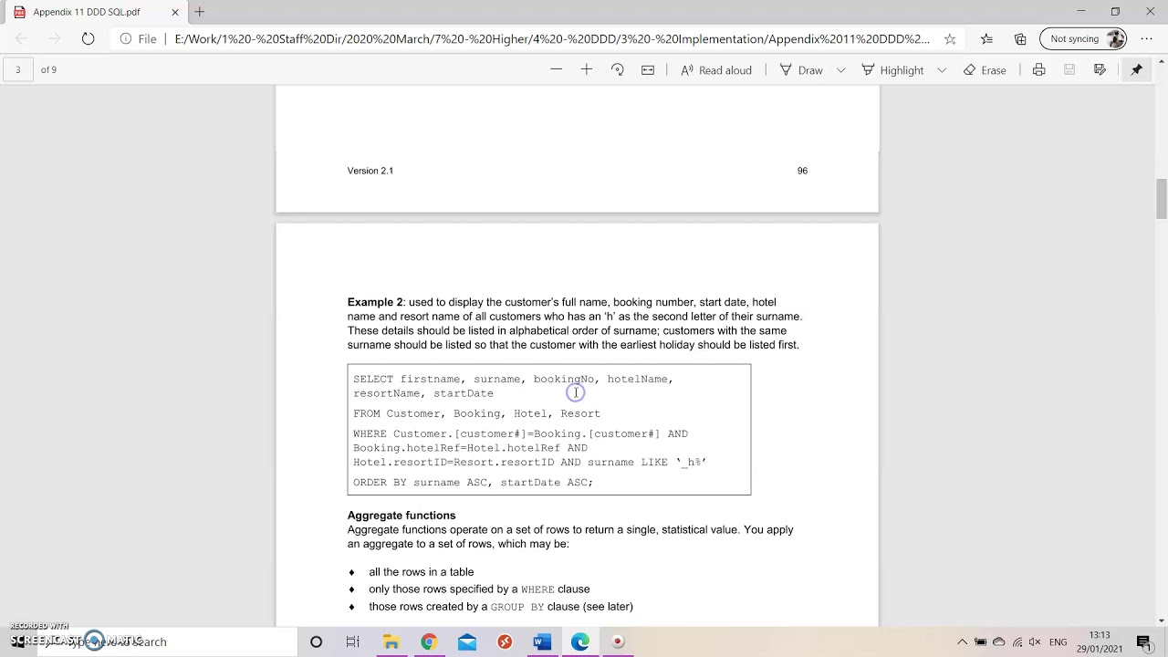Viewport: 1168px width, 657px height.
Task: Click the Save icon in PDF toolbar
Action: point(1069,70)
